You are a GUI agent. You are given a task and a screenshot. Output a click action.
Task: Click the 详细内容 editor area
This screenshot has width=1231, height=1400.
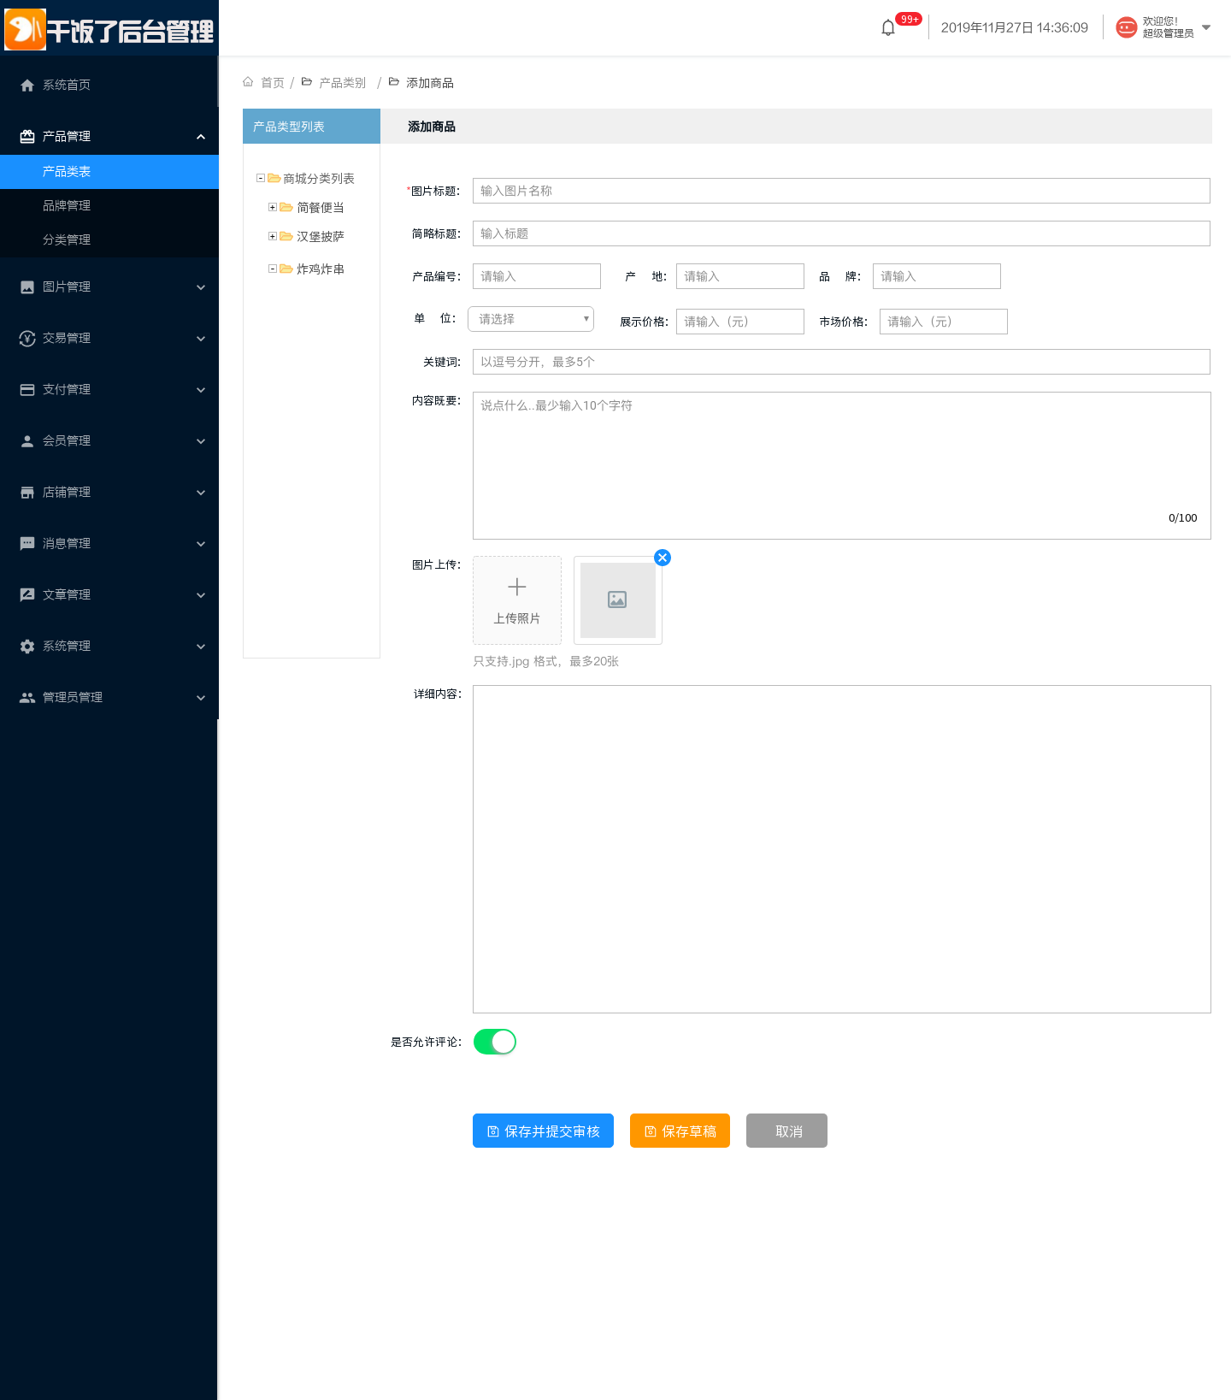pyautogui.click(x=842, y=849)
